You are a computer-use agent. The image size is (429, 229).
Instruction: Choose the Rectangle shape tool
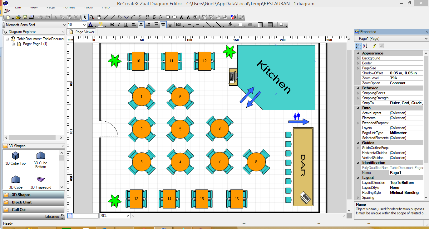168,17
